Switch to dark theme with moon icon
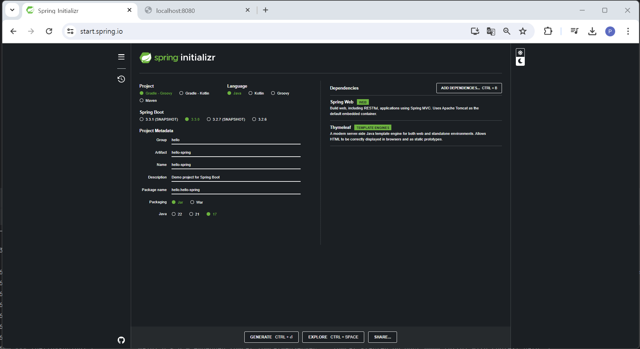 click(x=520, y=61)
